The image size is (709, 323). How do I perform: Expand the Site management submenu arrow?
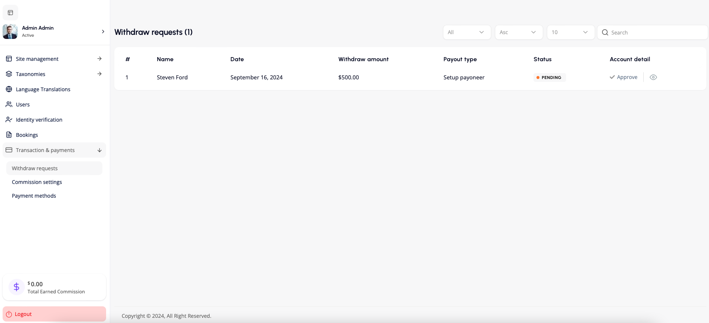point(99,59)
